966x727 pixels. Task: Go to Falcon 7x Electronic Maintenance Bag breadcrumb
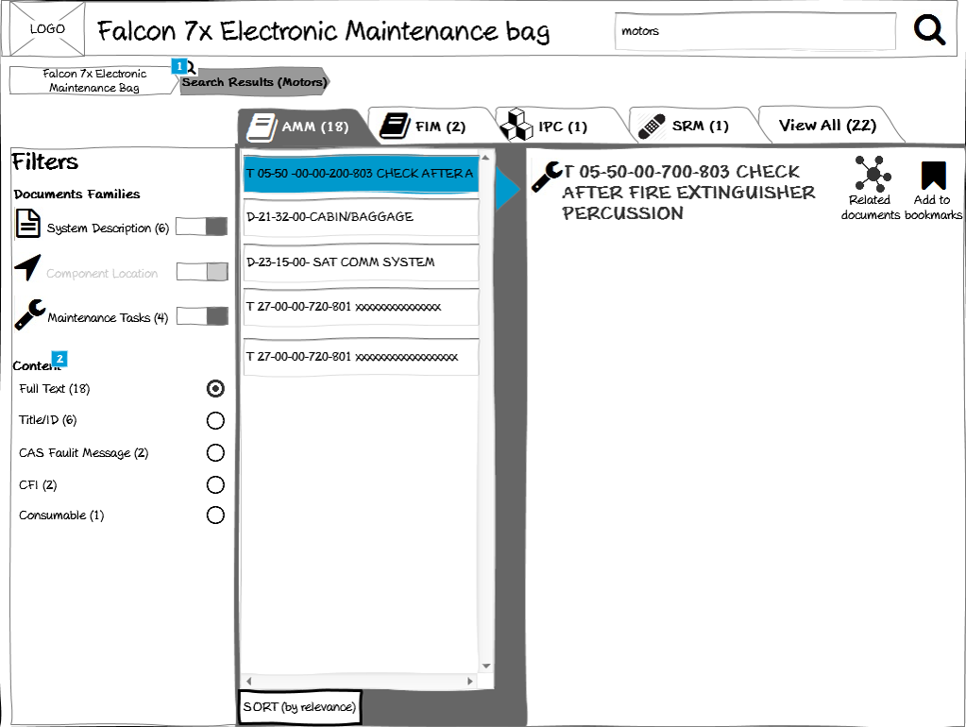point(93,81)
